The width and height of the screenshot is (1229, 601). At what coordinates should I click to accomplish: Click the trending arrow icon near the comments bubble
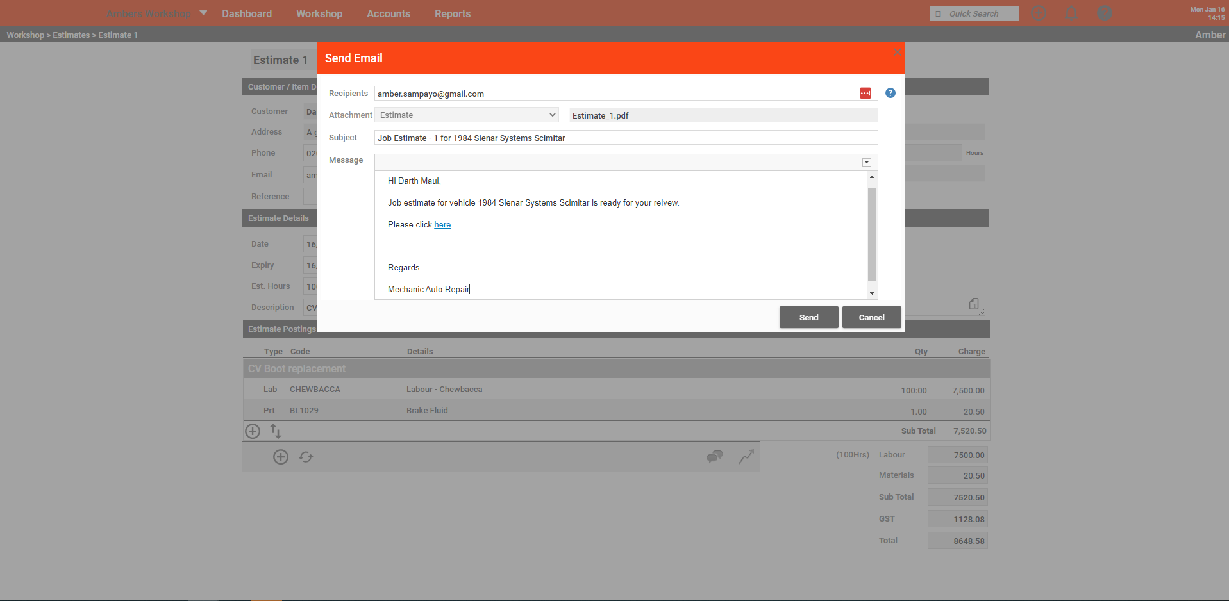point(746,457)
